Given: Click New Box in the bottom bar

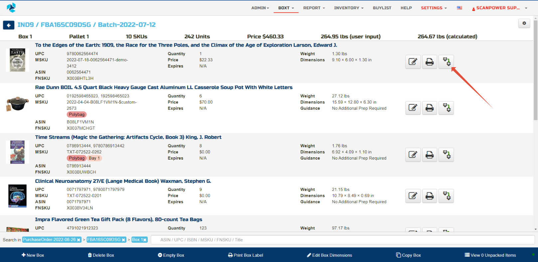Looking at the screenshot, I should [x=33, y=255].
